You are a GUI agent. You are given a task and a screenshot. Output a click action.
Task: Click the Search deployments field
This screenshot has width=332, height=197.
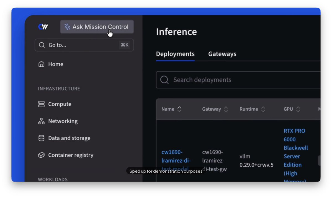[x=238, y=80]
